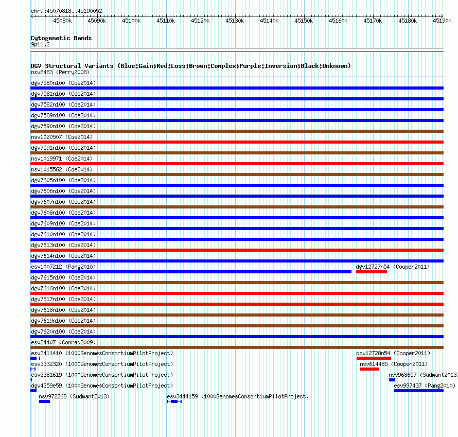Select the esv24407 (Conrad2009) label
The height and width of the screenshot is (437, 458).
63,342
